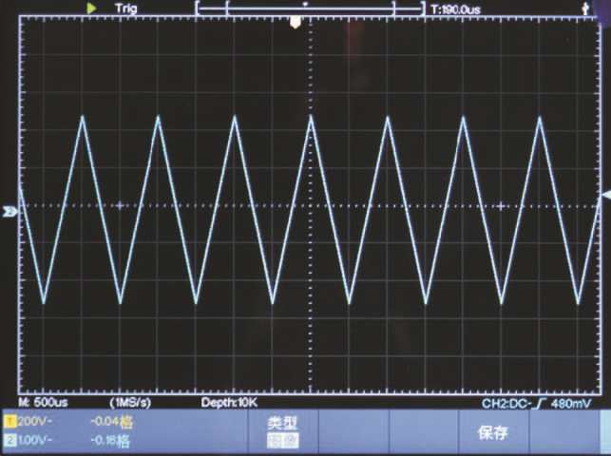
Task: Click the CH2:DC trigger source readout
Action: pos(506,404)
